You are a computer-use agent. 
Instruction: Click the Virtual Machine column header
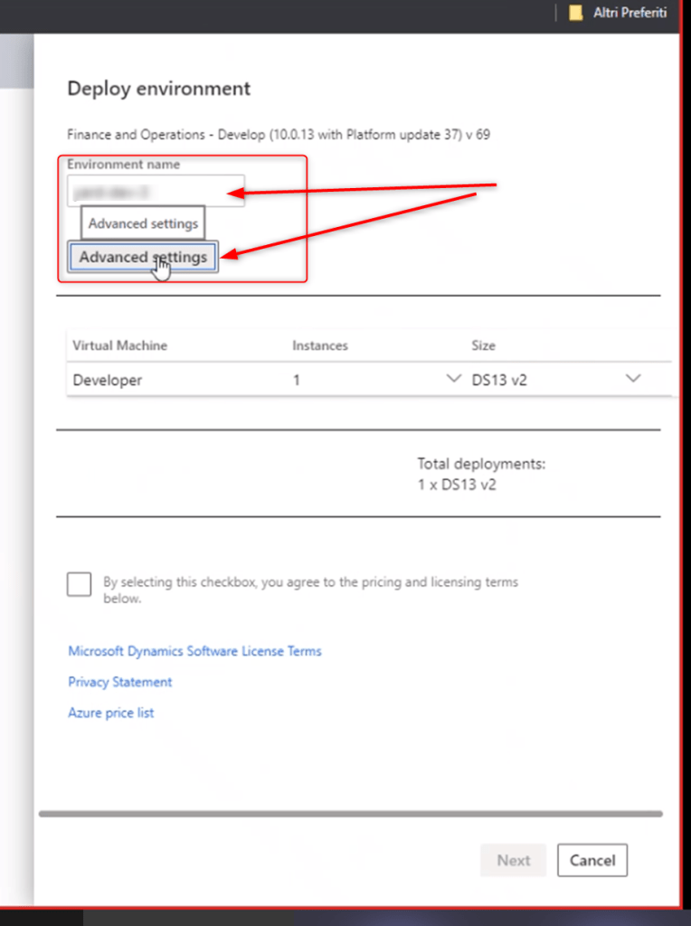click(119, 345)
